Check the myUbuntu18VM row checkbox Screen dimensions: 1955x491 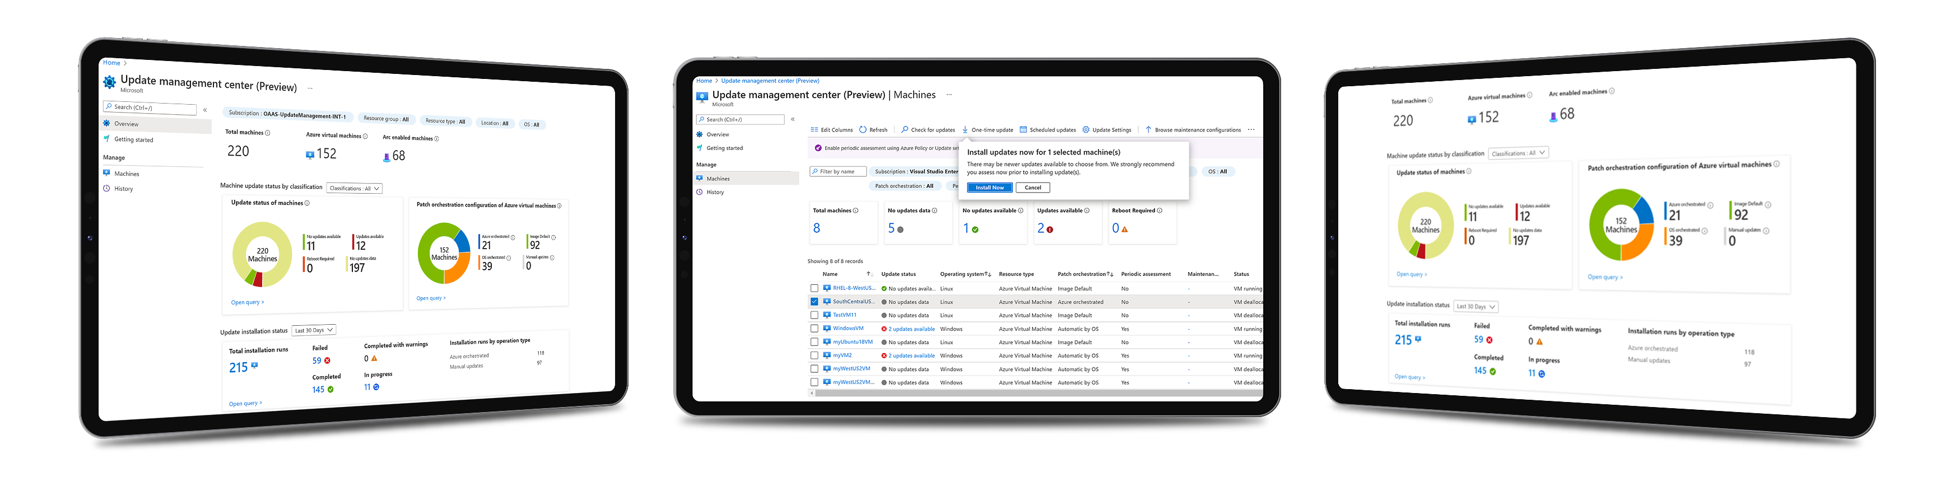click(x=814, y=342)
